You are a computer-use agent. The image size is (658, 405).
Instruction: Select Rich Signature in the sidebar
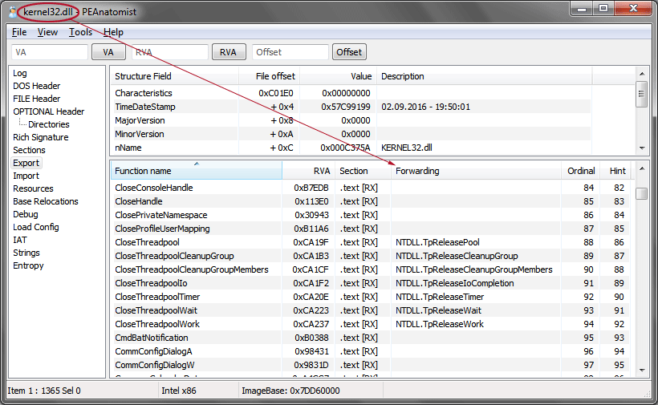[x=41, y=137]
